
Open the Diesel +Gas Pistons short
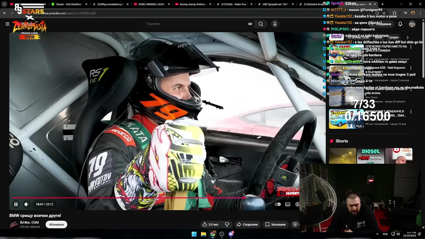click(371, 156)
